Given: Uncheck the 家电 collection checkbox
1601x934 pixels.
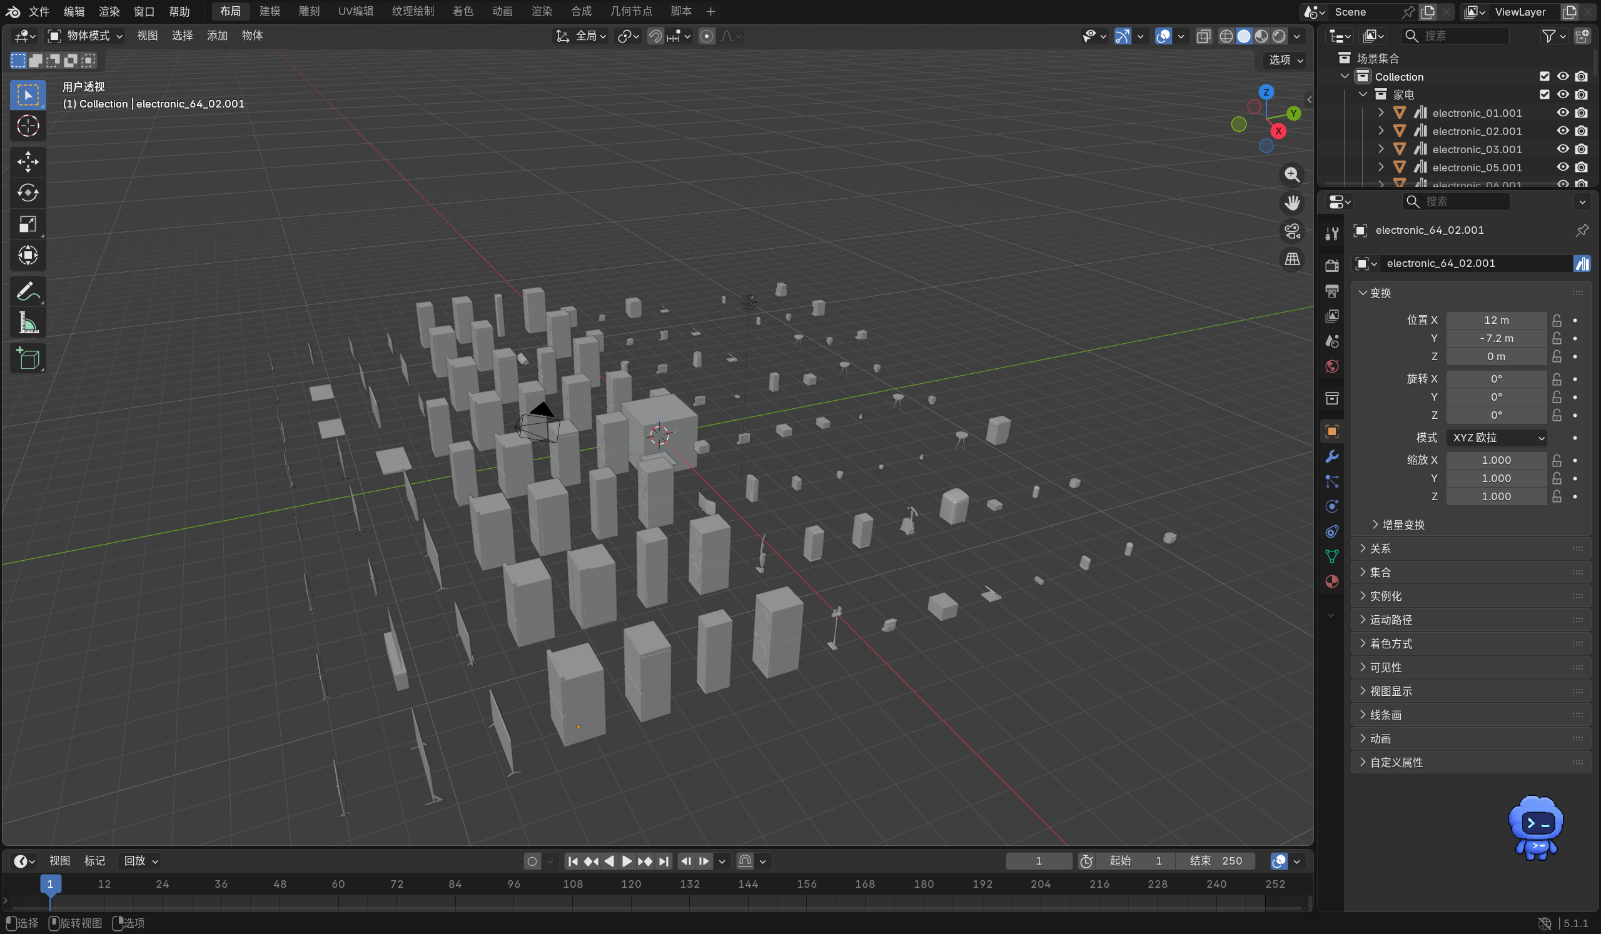Looking at the screenshot, I should [1545, 94].
